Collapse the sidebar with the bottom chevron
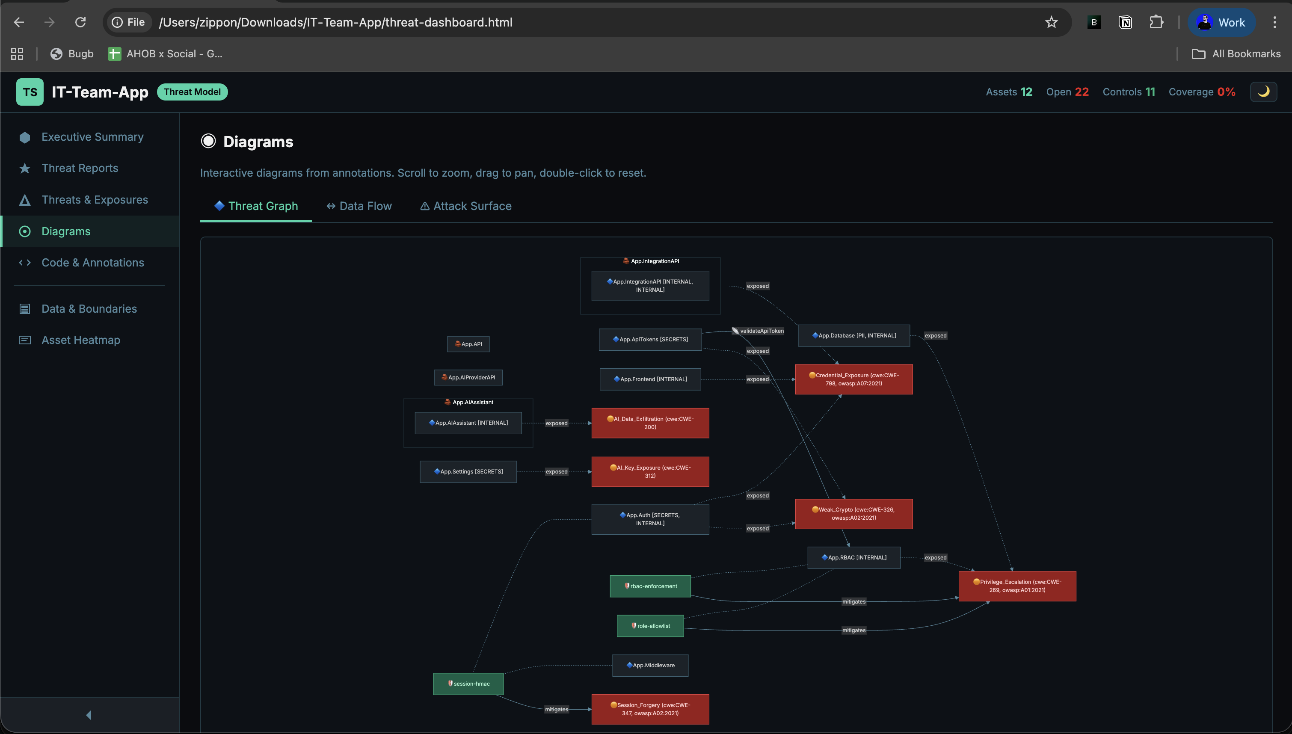This screenshot has height=734, width=1292. point(89,714)
